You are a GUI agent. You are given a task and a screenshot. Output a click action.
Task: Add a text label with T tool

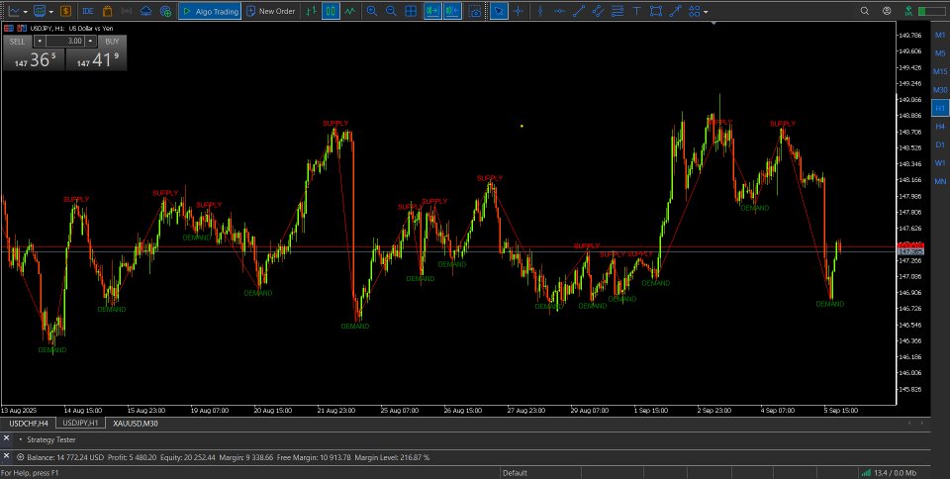coord(636,11)
